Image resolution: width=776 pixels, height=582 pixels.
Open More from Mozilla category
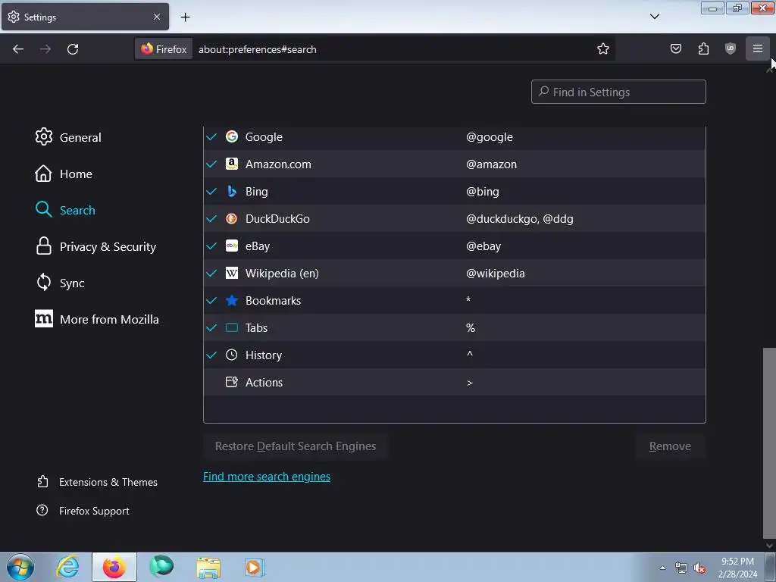coord(97,319)
